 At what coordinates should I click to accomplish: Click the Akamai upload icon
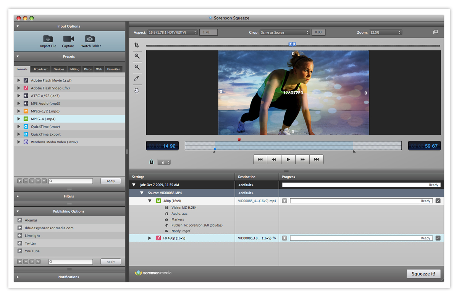tap(20, 220)
